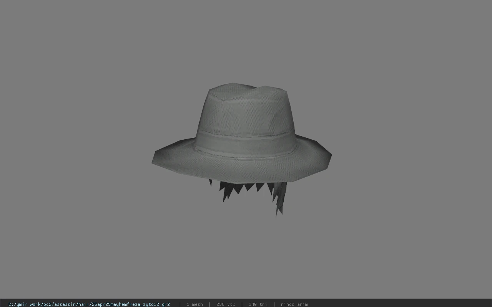Click the "230 vtx" vertex count
The image size is (492, 307).
pyautogui.click(x=226, y=304)
